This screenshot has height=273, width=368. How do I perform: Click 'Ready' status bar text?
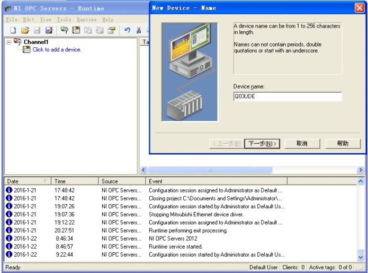(13, 267)
